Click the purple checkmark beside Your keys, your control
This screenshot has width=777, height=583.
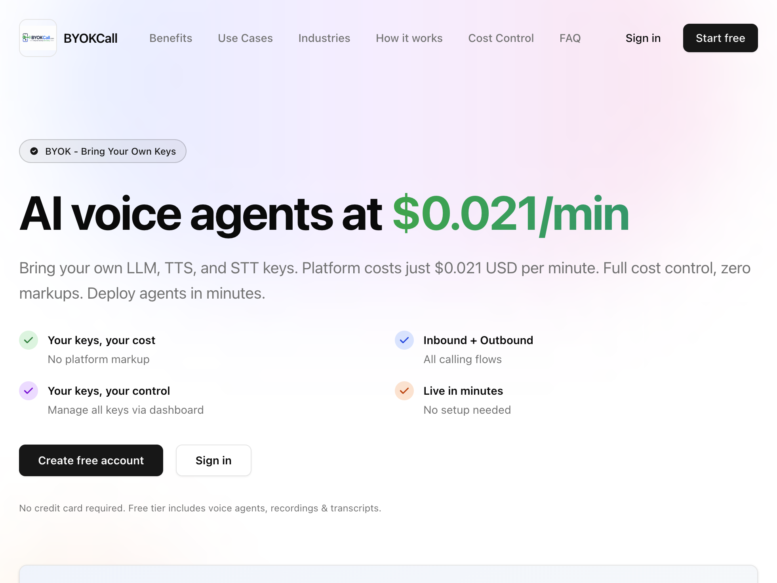click(29, 391)
